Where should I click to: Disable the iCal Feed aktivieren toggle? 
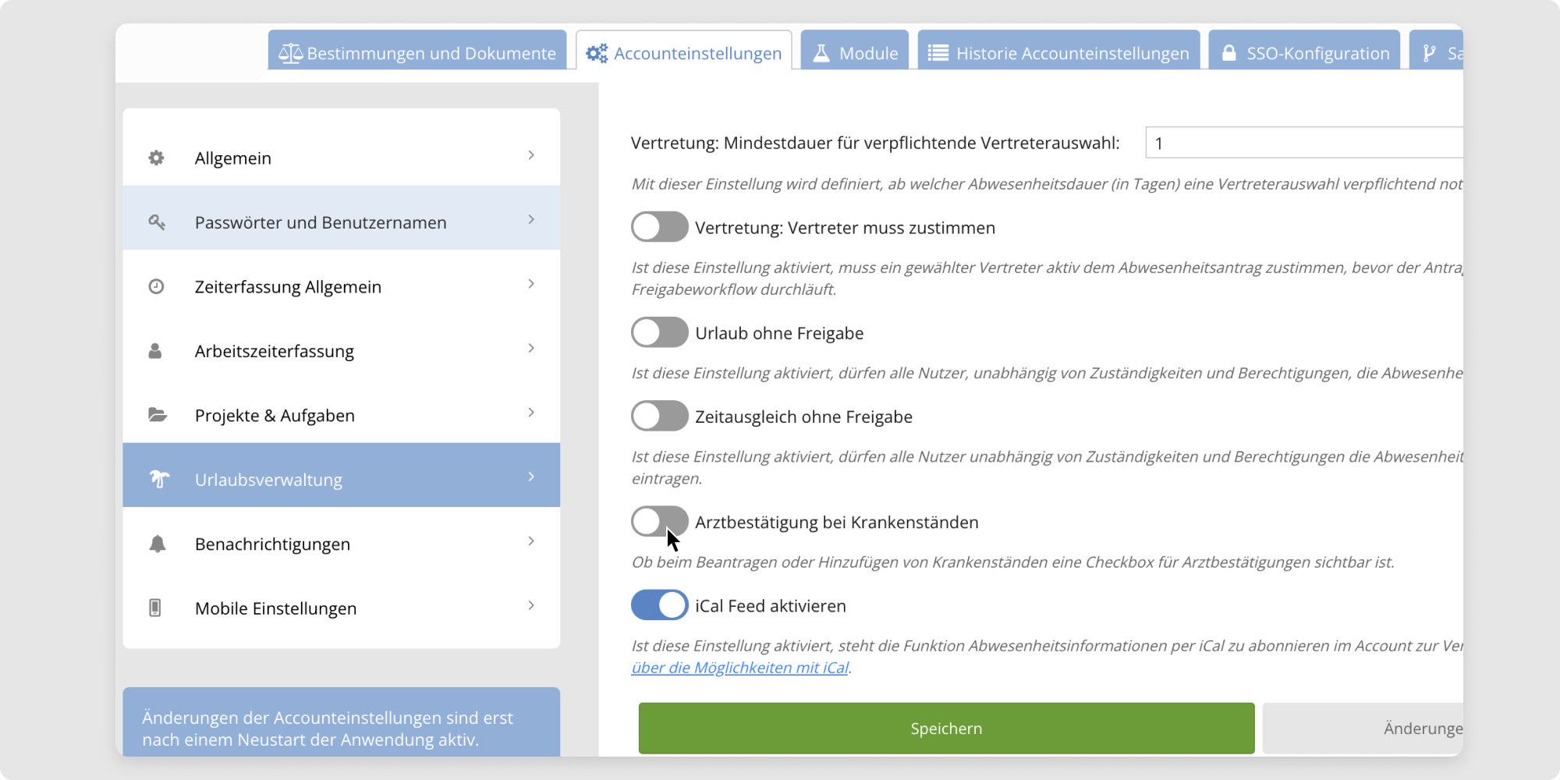[659, 605]
